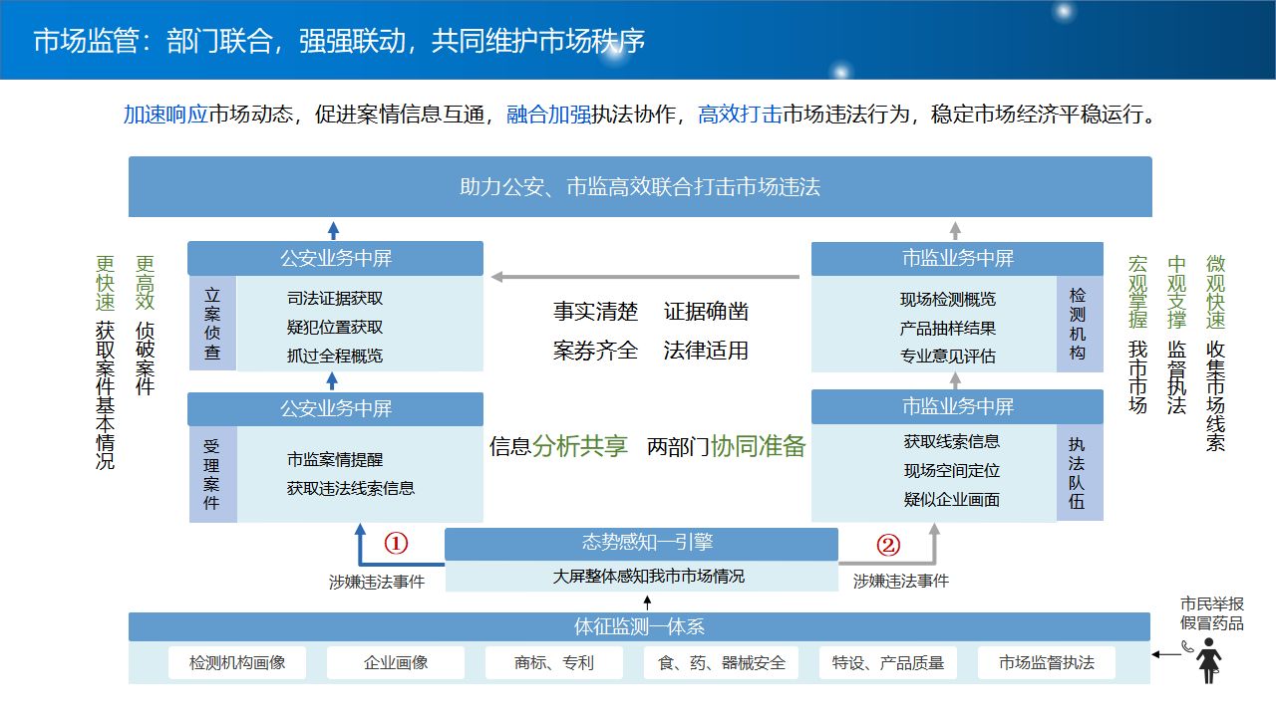Click the green vertical text 微观快速
1276x717 pixels.
click(x=1215, y=293)
